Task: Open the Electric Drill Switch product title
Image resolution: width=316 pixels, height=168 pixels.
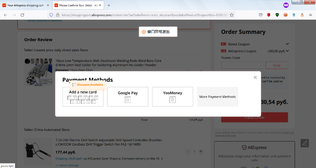Action: [x=109, y=142]
